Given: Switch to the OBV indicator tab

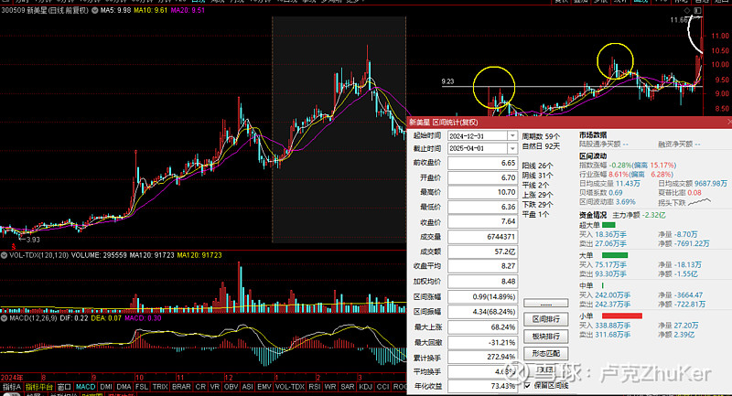Looking at the screenshot, I should click(x=231, y=387).
